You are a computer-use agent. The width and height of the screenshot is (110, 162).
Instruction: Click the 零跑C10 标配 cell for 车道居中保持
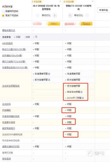69,122
